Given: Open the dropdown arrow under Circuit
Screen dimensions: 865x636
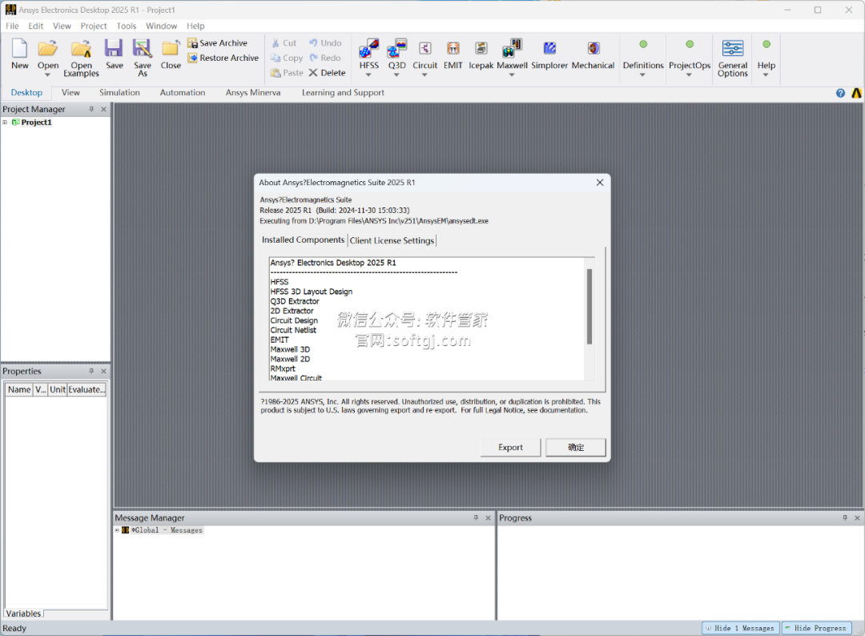Looking at the screenshot, I should [424, 75].
